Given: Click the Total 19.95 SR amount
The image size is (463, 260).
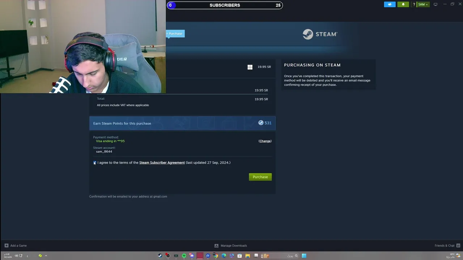Looking at the screenshot, I should [x=261, y=99].
